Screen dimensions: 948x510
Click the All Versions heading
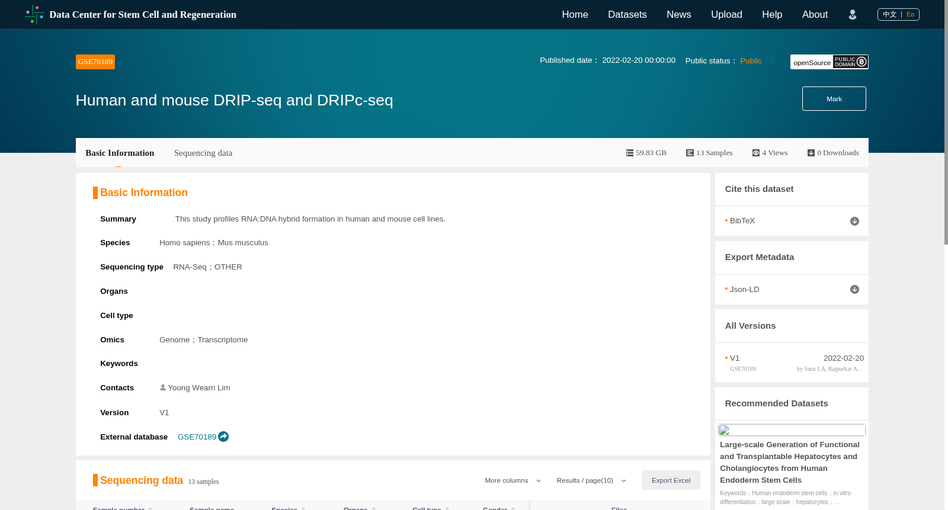(x=750, y=326)
